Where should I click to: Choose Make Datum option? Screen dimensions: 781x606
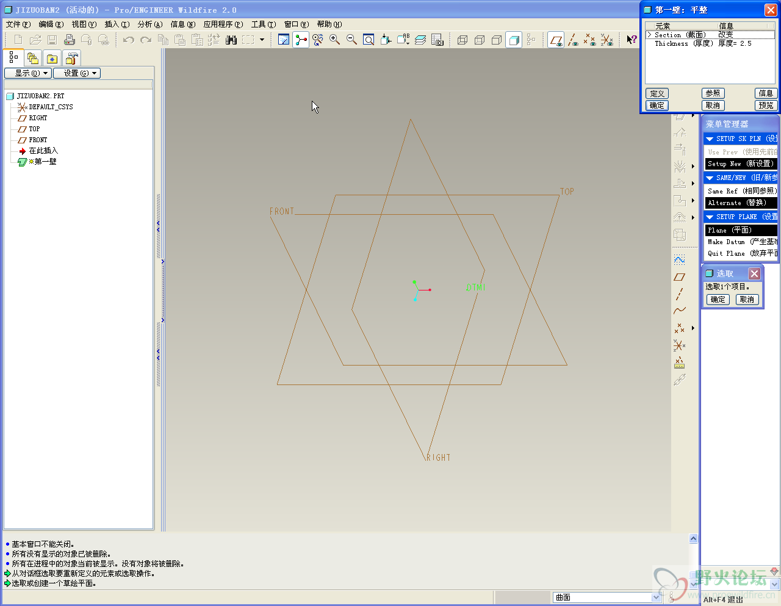tap(741, 242)
